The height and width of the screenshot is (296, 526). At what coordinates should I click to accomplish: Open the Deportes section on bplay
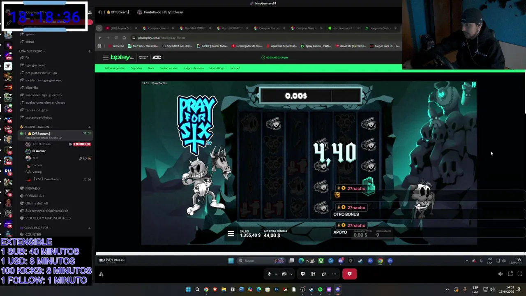136,68
